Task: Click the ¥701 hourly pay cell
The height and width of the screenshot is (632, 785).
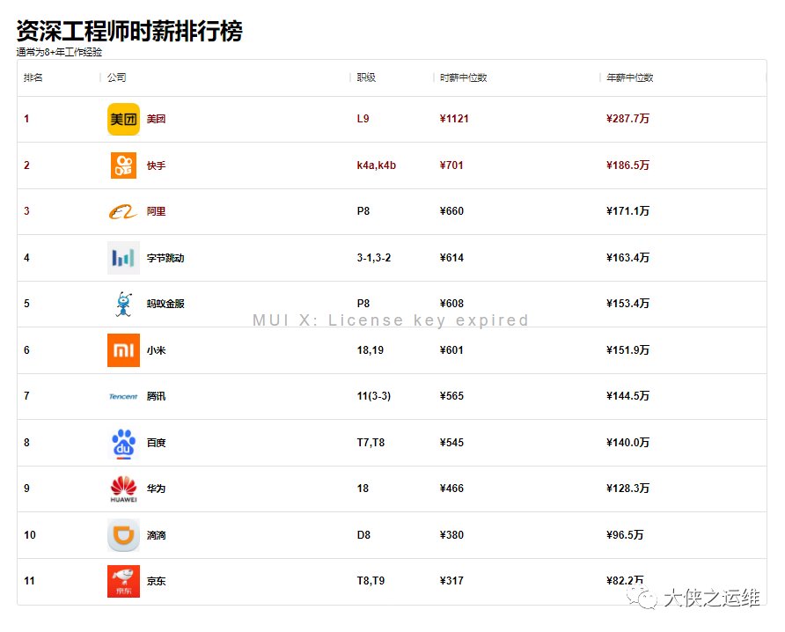Action: tap(451, 165)
